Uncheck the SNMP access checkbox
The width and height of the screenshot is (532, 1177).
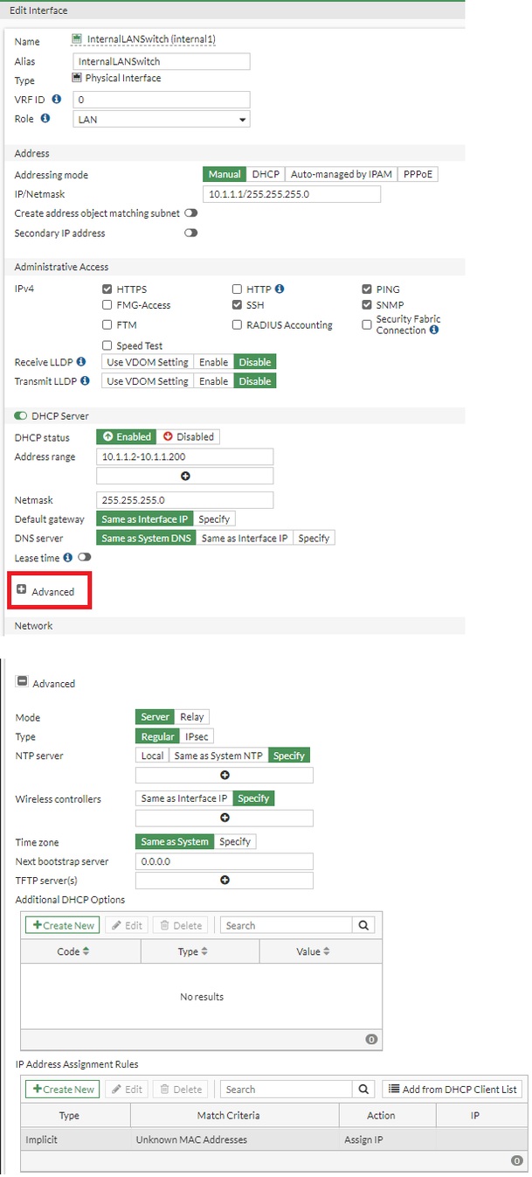(368, 305)
